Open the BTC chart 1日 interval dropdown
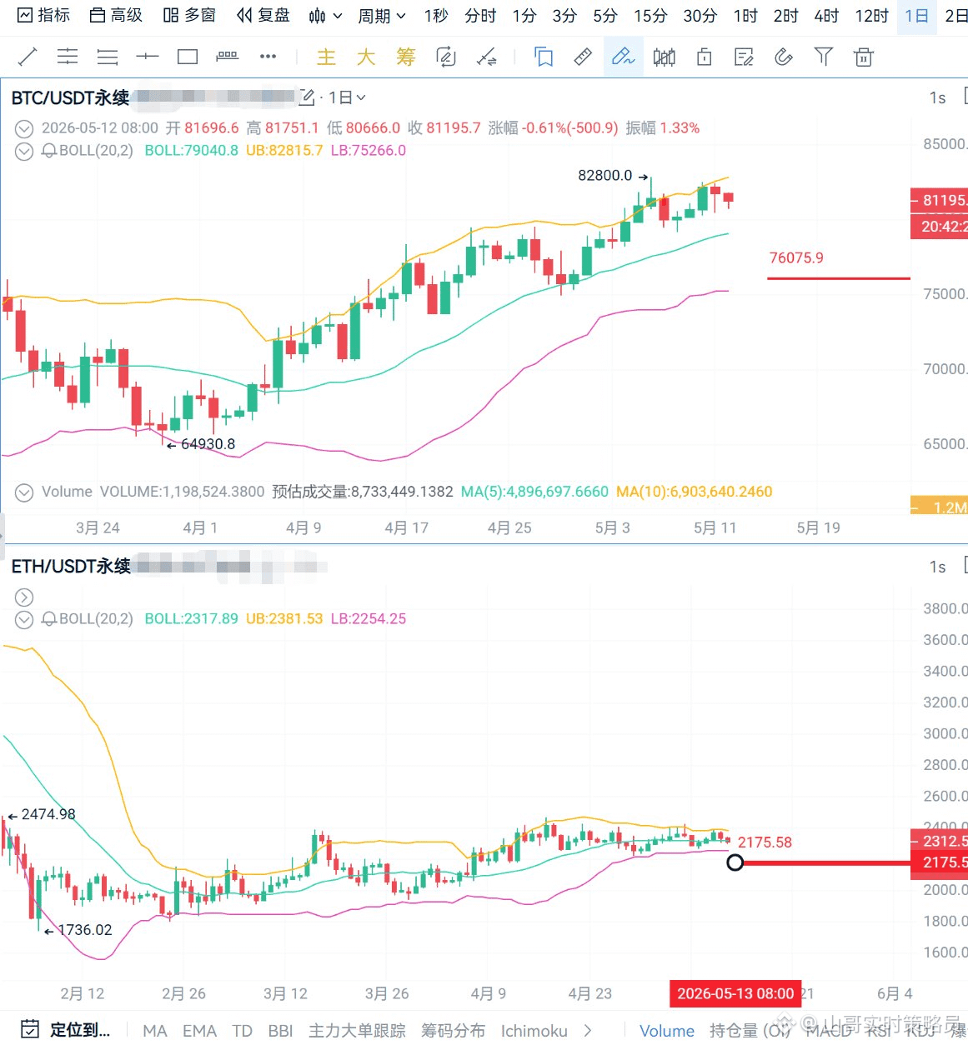968x1045 pixels. 347,97
